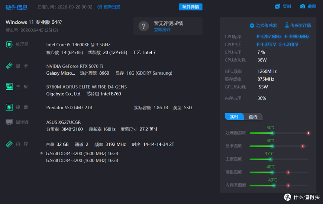Click first G.Skill DDR4-3200 16GB row bullet
Screen dimensions: 323x204
pyautogui.click(x=41, y=153)
